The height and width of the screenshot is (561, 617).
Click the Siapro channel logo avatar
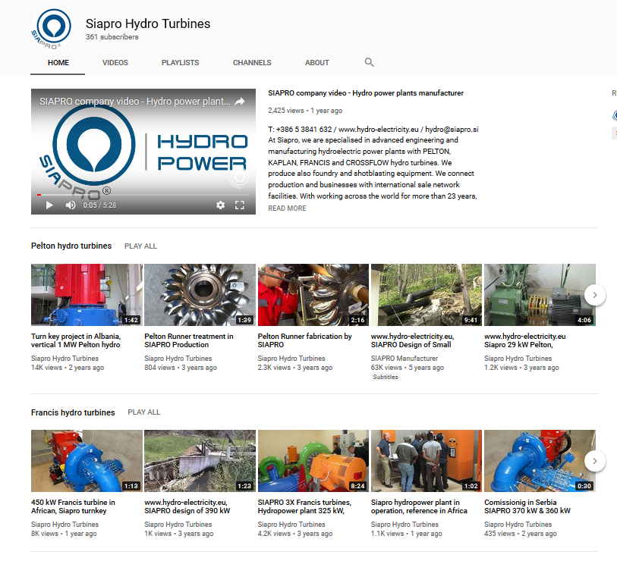click(x=52, y=29)
